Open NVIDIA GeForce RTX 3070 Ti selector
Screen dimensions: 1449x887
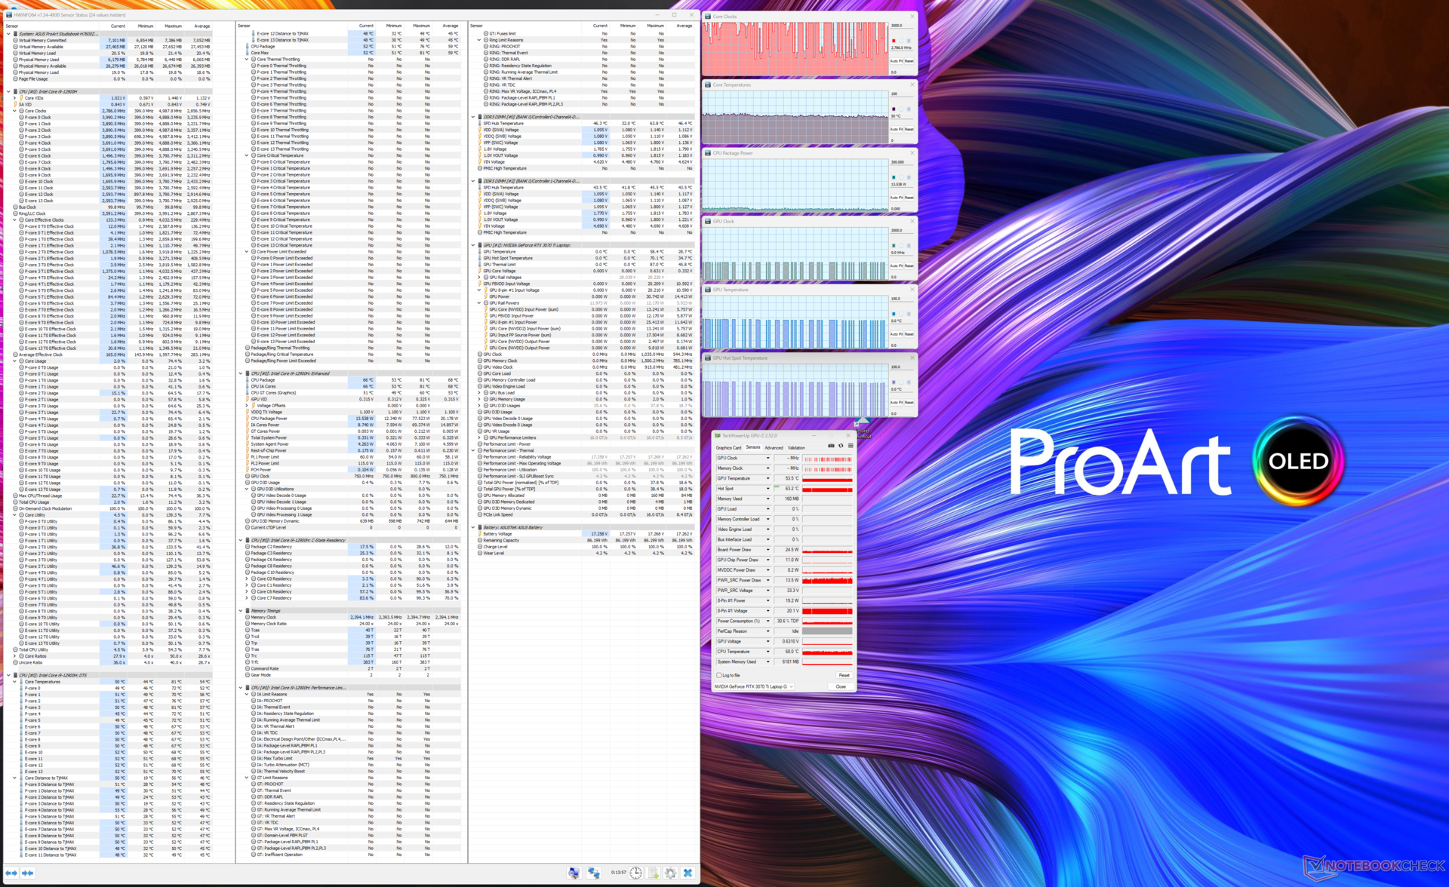tap(755, 686)
